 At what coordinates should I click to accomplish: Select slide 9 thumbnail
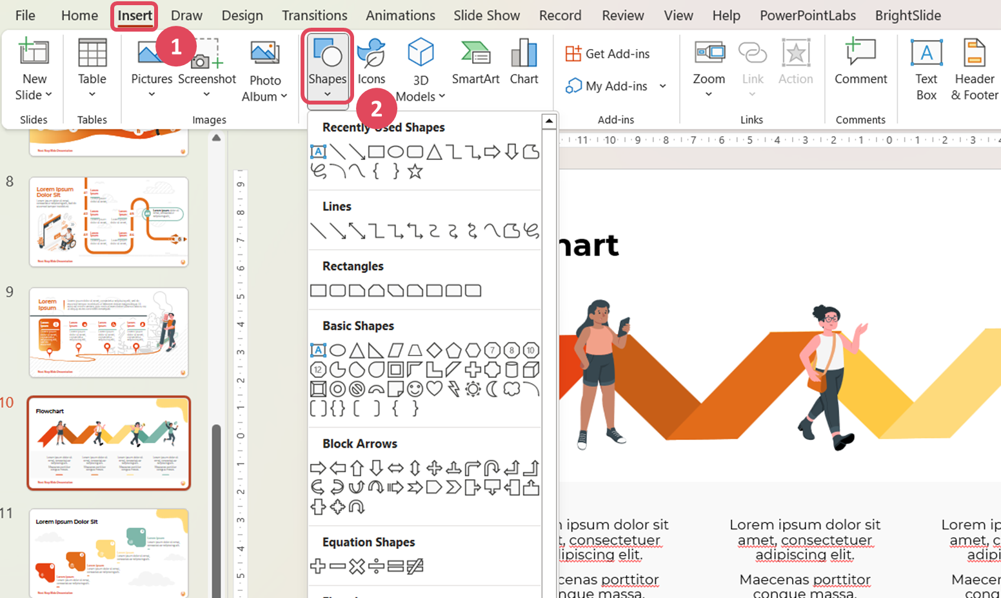tap(109, 332)
